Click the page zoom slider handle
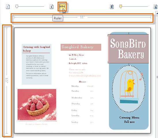Viewport: 158px width, 138px height. [17, 6]
